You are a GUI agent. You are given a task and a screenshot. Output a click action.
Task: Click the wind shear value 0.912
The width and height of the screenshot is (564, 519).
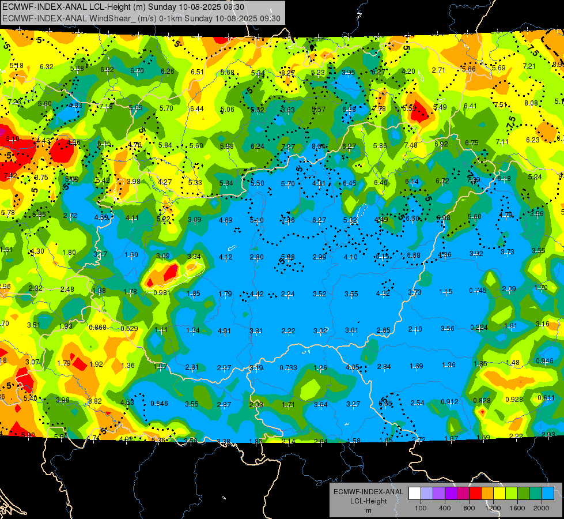point(449,401)
